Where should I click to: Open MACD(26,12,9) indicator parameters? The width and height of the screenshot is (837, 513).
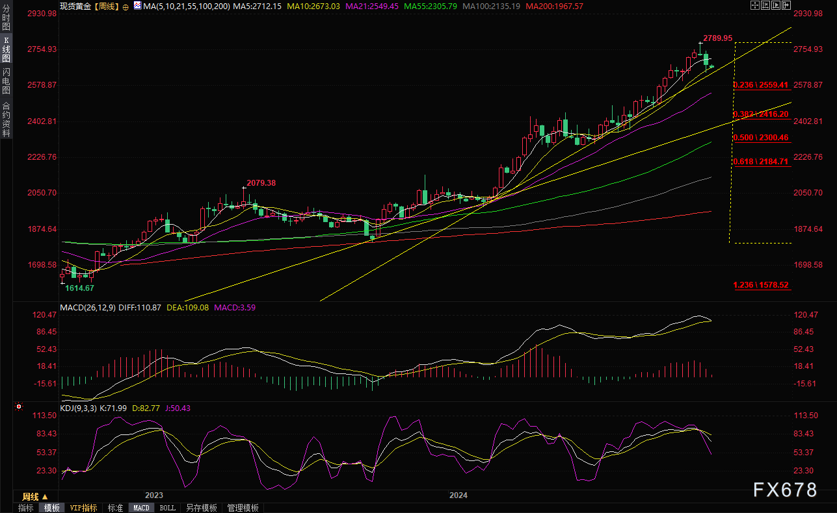(88, 307)
